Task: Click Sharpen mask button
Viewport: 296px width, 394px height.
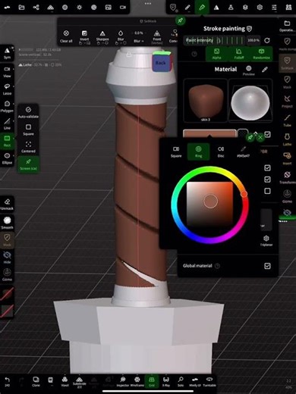Action: coord(102,36)
